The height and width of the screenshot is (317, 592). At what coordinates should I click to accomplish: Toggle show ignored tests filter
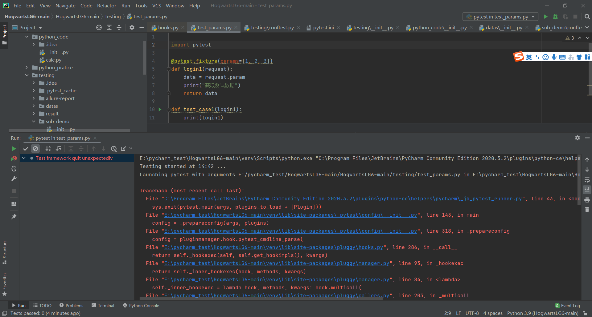36,149
